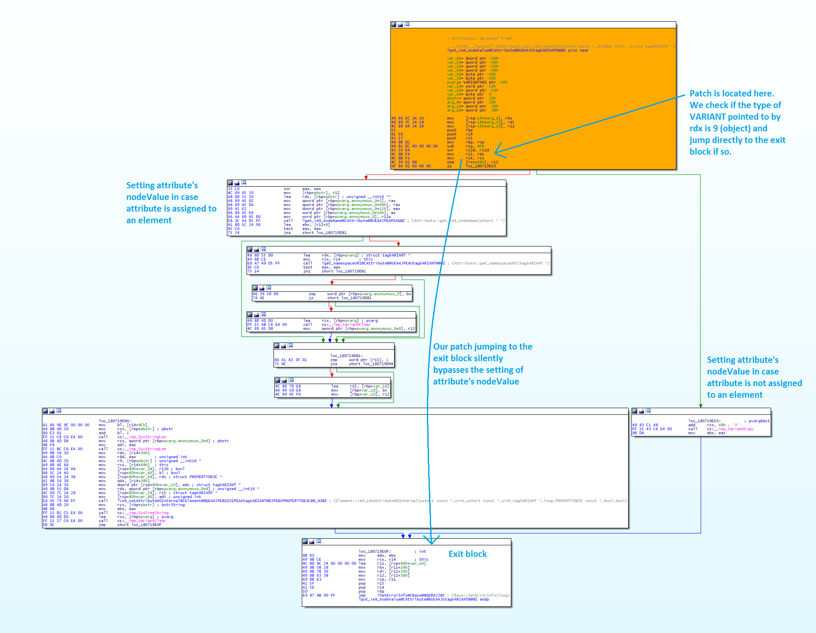Click the color icon on the get_namespaceURI node
The image size is (816, 633).
click(x=250, y=249)
